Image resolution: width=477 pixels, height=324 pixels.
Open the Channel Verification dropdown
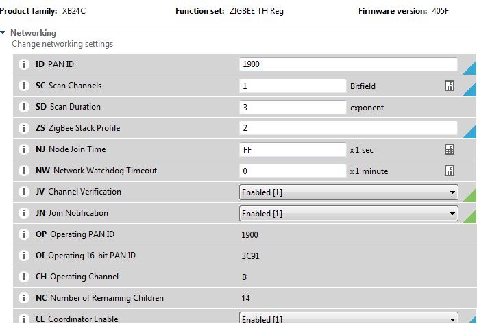tap(348, 192)
